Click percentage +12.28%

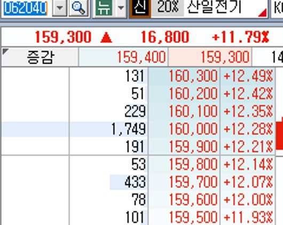click(x=248, y=129)
